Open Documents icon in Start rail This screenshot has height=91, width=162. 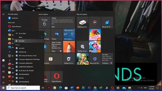3,66
